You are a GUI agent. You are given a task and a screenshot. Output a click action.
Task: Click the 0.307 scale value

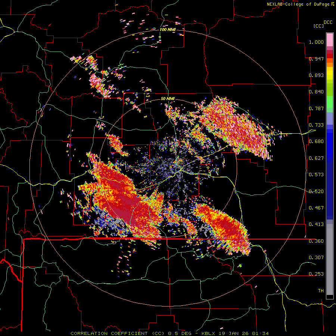click(316, 258)
